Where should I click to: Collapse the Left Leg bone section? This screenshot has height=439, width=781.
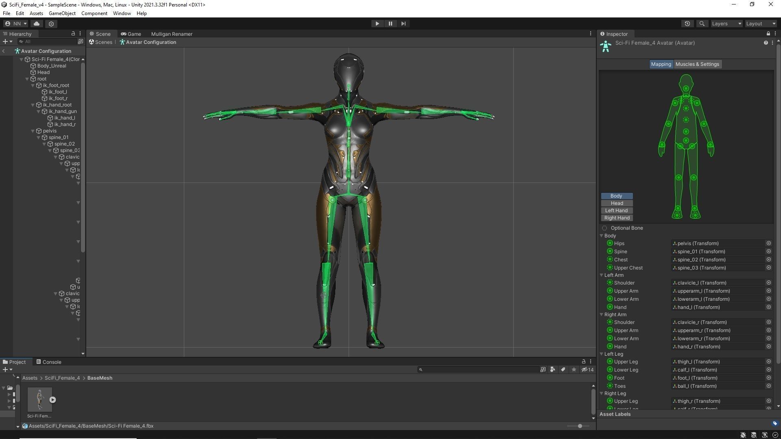coord(602,354)
